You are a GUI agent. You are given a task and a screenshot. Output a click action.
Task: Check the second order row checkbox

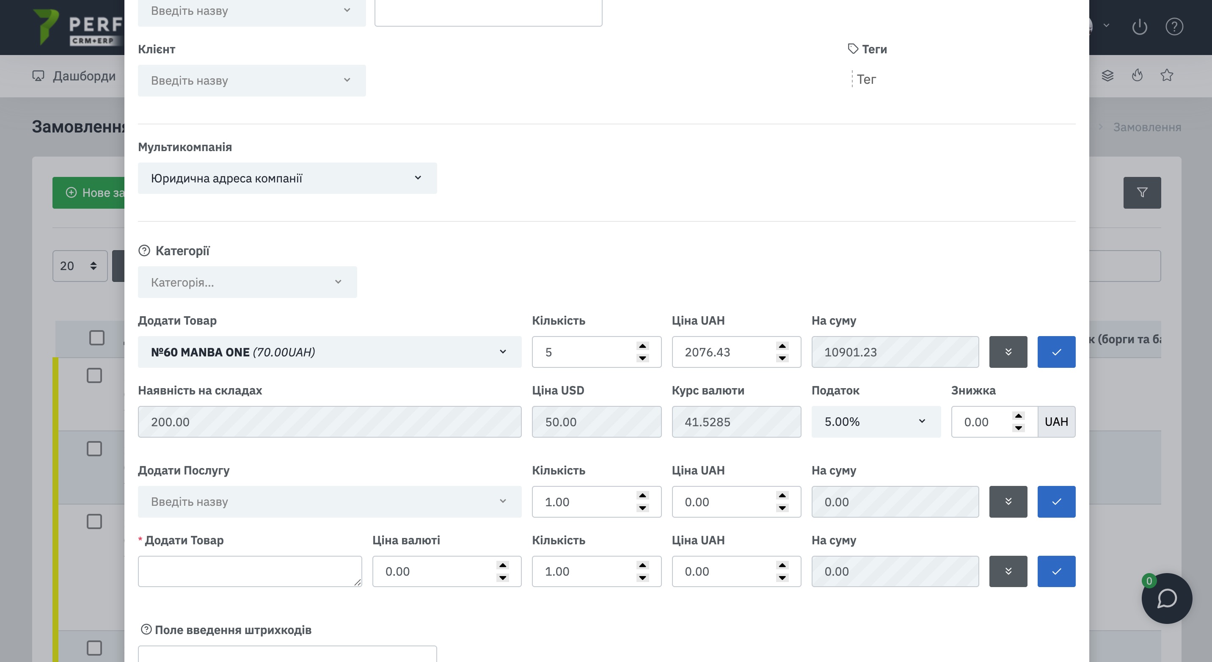[x=94, y=449]
